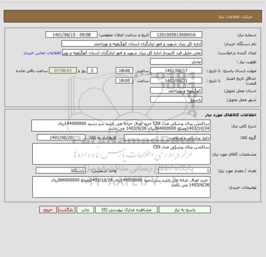
Task: Click the 'تاریخ نیاز به کالا:' label
Action: pyautogui.click(x=103, y=138)
